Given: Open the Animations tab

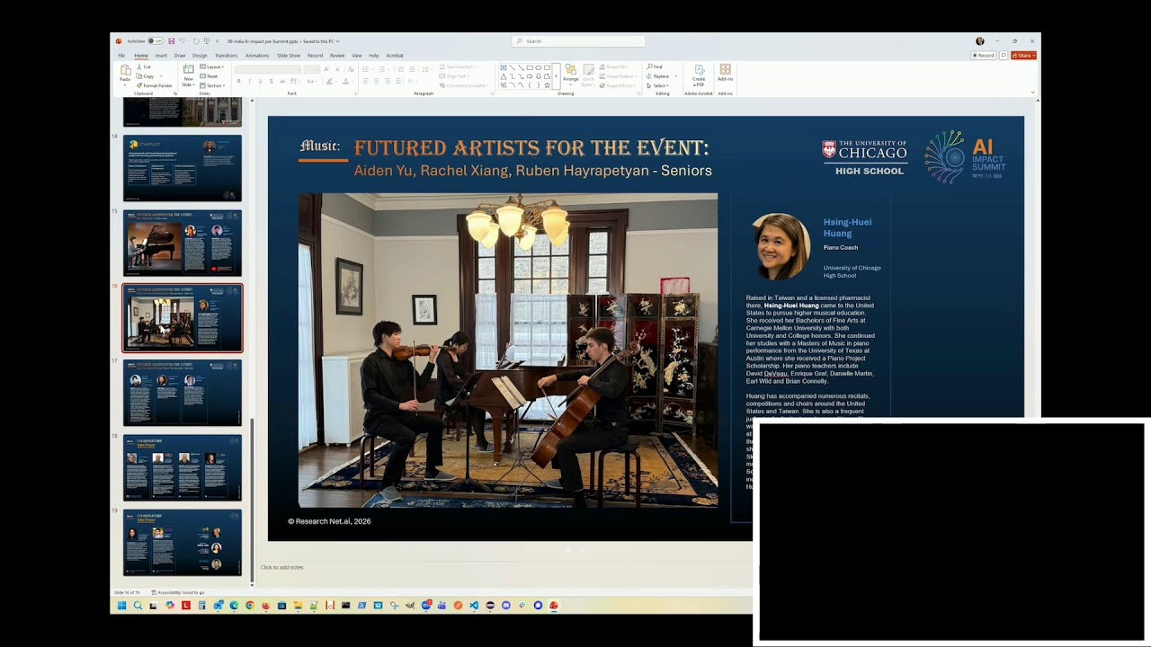Looking at the screenshot, I should (x=257, y=56).
